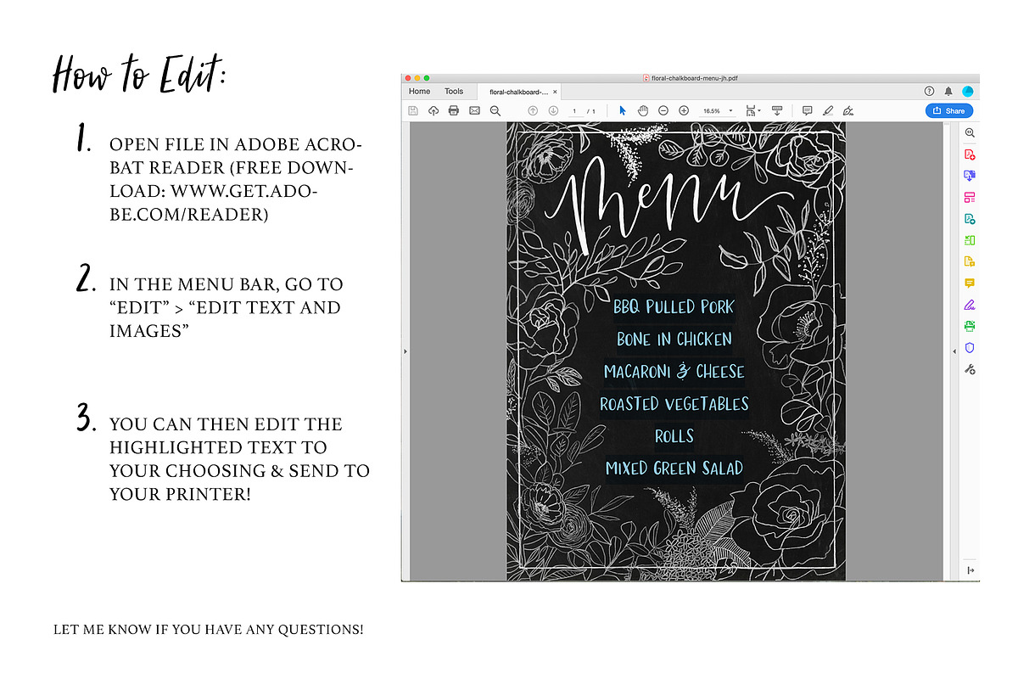Click the BONE IN CHICKEN text
Viewport: 1018px width, 679px height.
pos(674,339)
